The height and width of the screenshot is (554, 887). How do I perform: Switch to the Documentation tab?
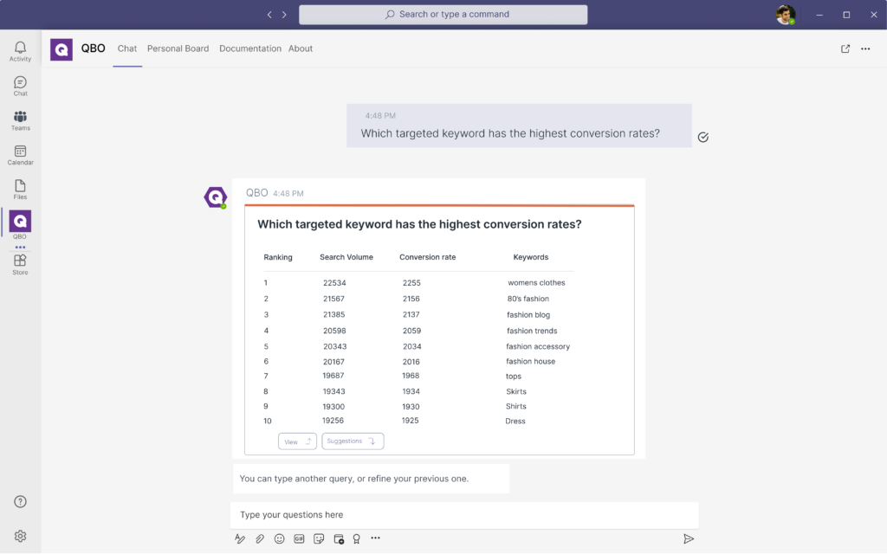pyautogui.click(x=249, y=48)
